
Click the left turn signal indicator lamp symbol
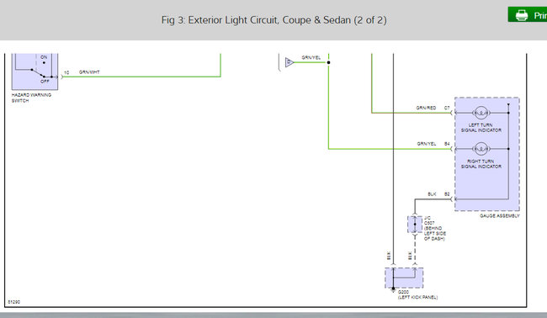[x=481, y=113]
